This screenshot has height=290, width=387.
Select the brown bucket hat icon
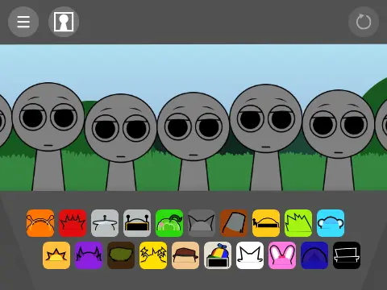tap(234, 223)
